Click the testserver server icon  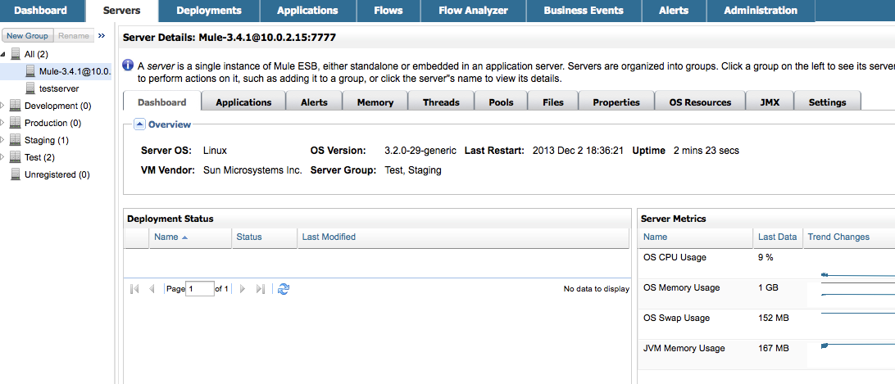(x=30, y=88)
